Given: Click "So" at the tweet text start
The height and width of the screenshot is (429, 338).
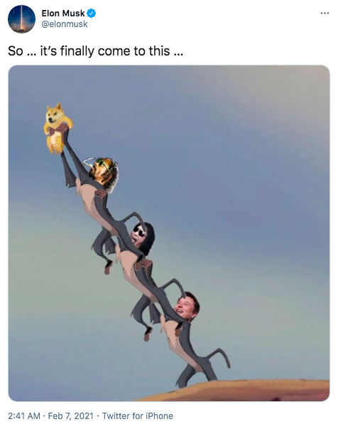Looking at the screenshot, I should pos(16,51).
